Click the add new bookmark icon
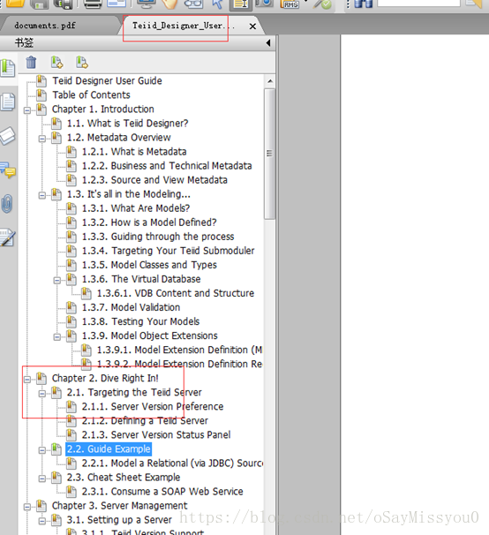The image size is (489, 535). [x=56, y=63]
